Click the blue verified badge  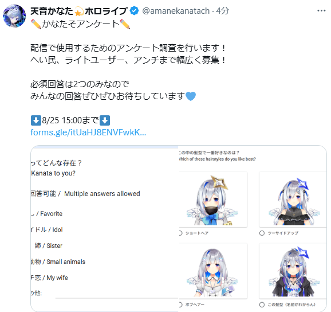(x=134, y=11)
